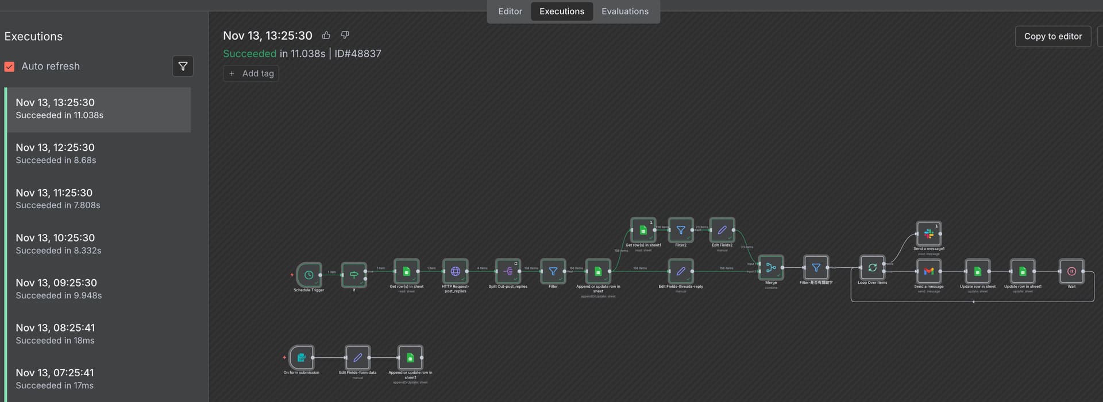Image resolution: width=1103 pixels, height=402 pixels.
Task: Select the Update row in sheet node
Action: [x=977, y=271]
